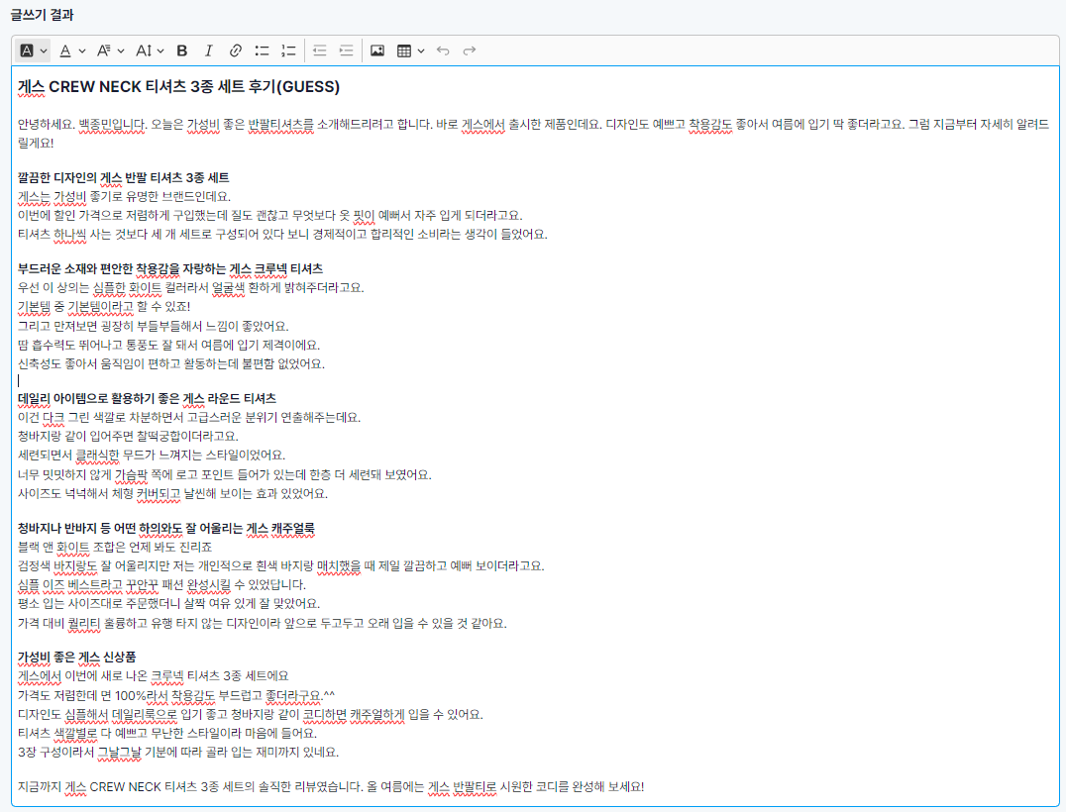This screenshot has height=812, width=1066.
Task: Toggle bold formatting in the toolbar
Action: [x=181, y=51]
